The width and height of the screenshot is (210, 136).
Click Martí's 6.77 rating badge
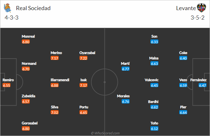pos(126,69)
